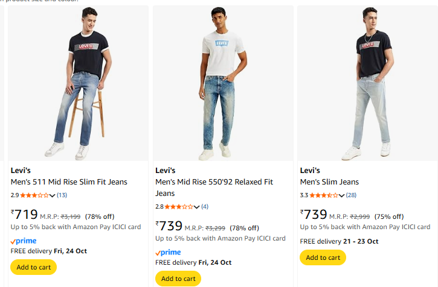Click star rating of Men's Slim Jeans
This screenshot has width=438, height=287.
click(324, 195)
